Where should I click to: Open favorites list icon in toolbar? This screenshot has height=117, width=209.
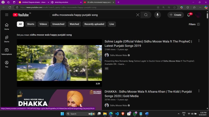click(x=194, y=7)
